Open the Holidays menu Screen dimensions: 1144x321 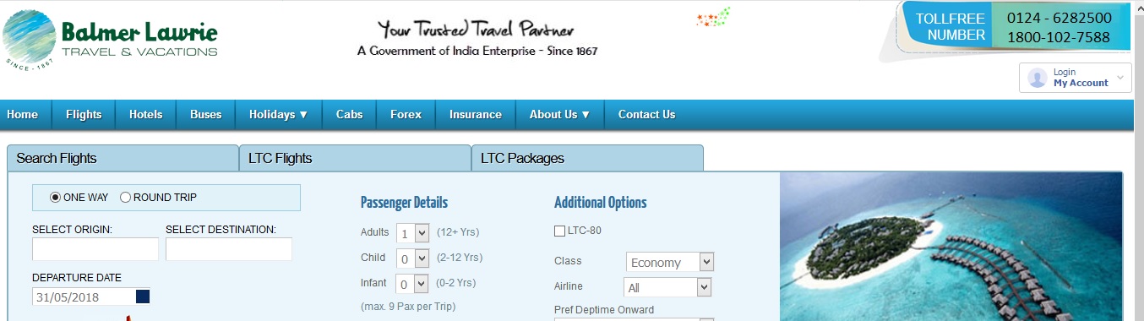pos(279,115)
